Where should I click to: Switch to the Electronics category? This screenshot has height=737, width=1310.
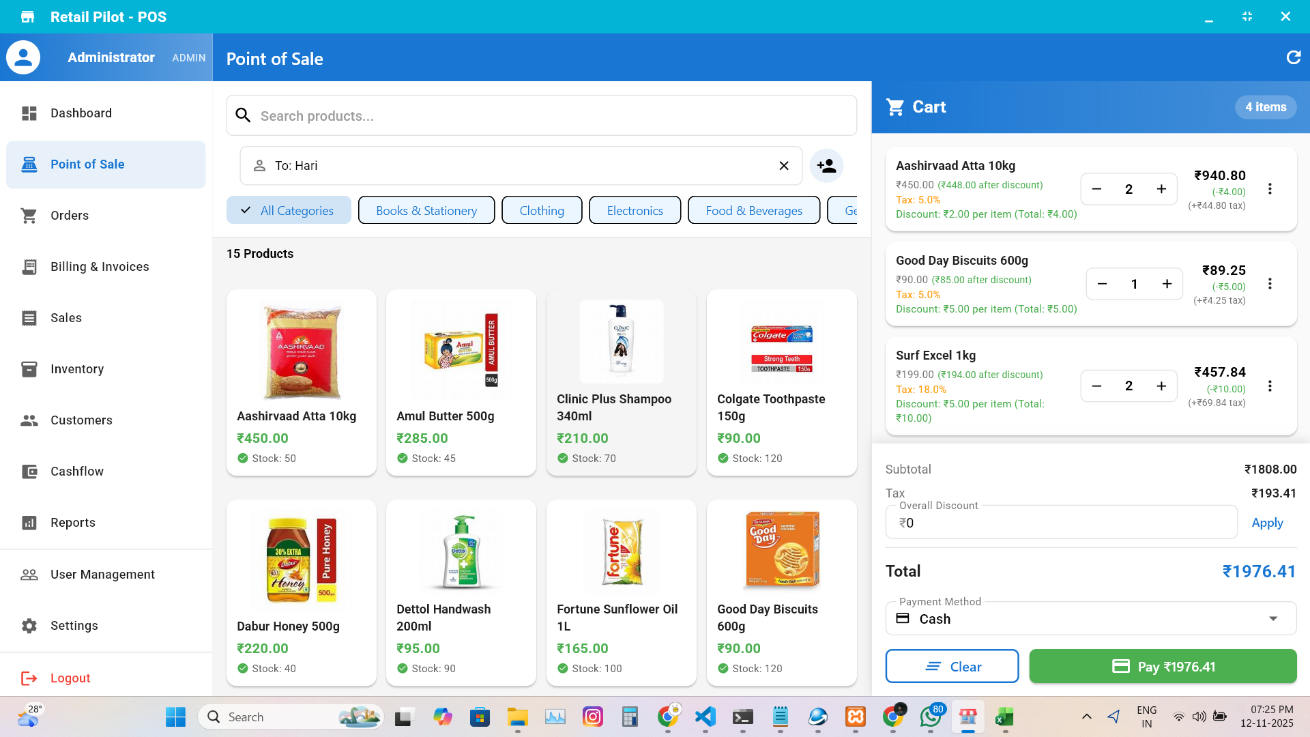click(x=635, y=210)
